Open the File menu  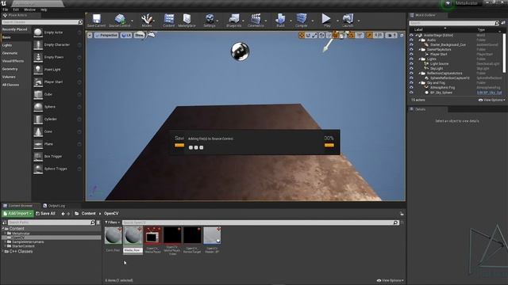click(6, 9)
